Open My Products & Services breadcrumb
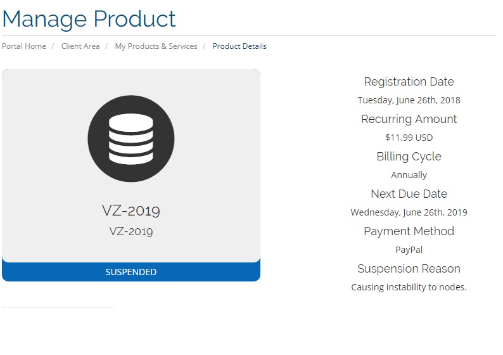The image size is (503, 355). click(156, 46)
